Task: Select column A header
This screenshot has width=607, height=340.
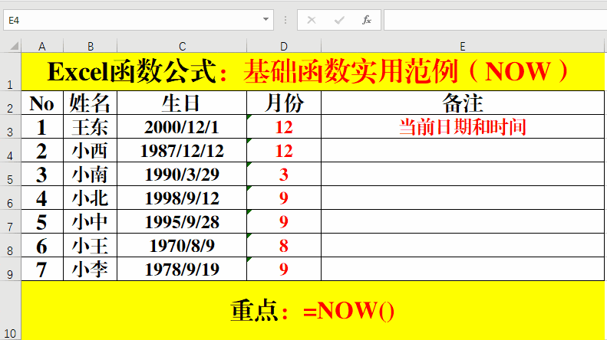Action: pos(42,47)
